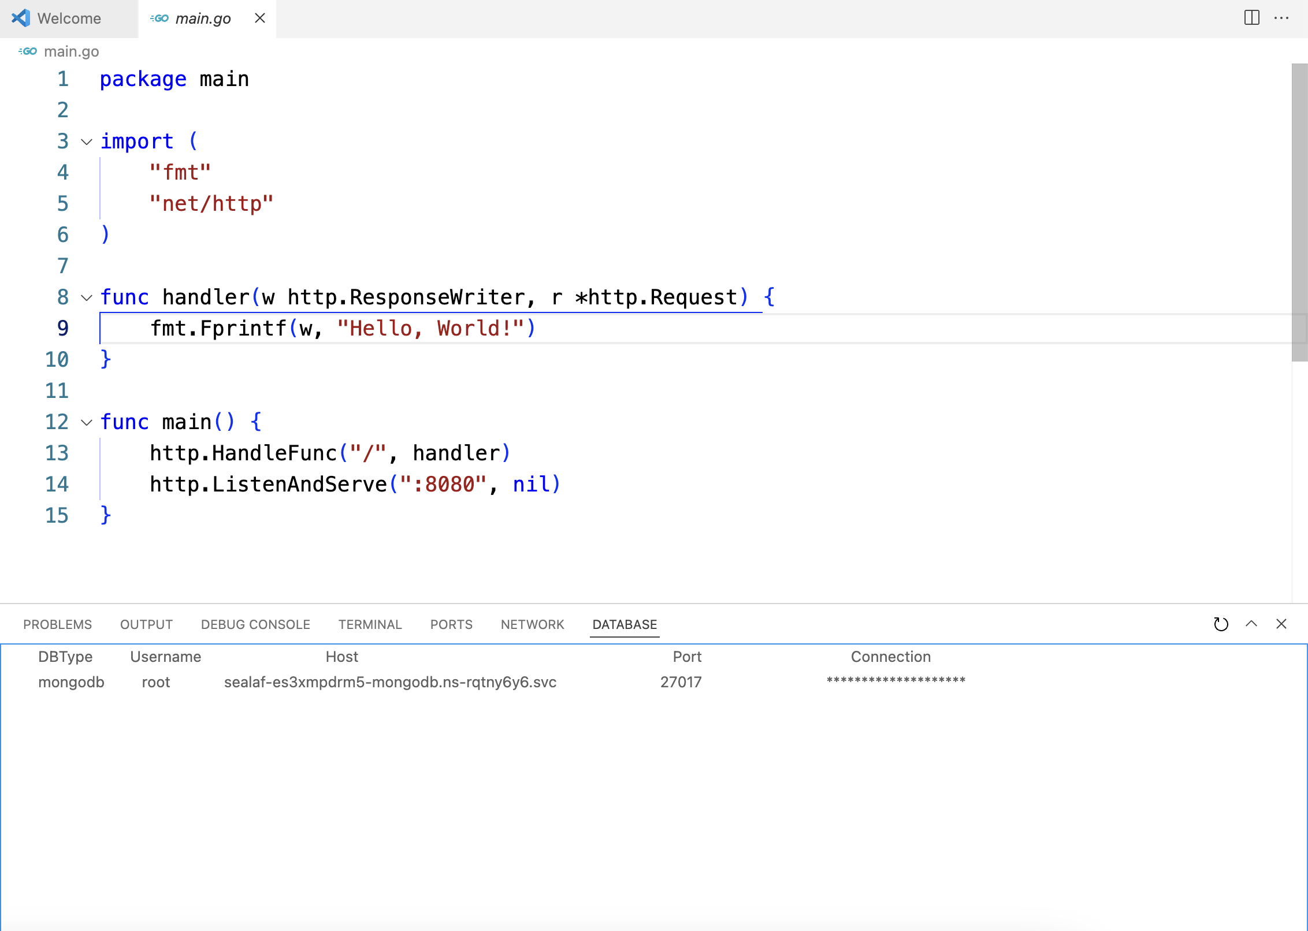Switch to the NETWORK panel tab
This screenshot has height=931, width=1308.
[x=532, y=624]
